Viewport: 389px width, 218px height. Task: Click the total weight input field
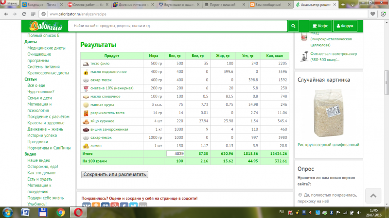[x=175, y=153]
